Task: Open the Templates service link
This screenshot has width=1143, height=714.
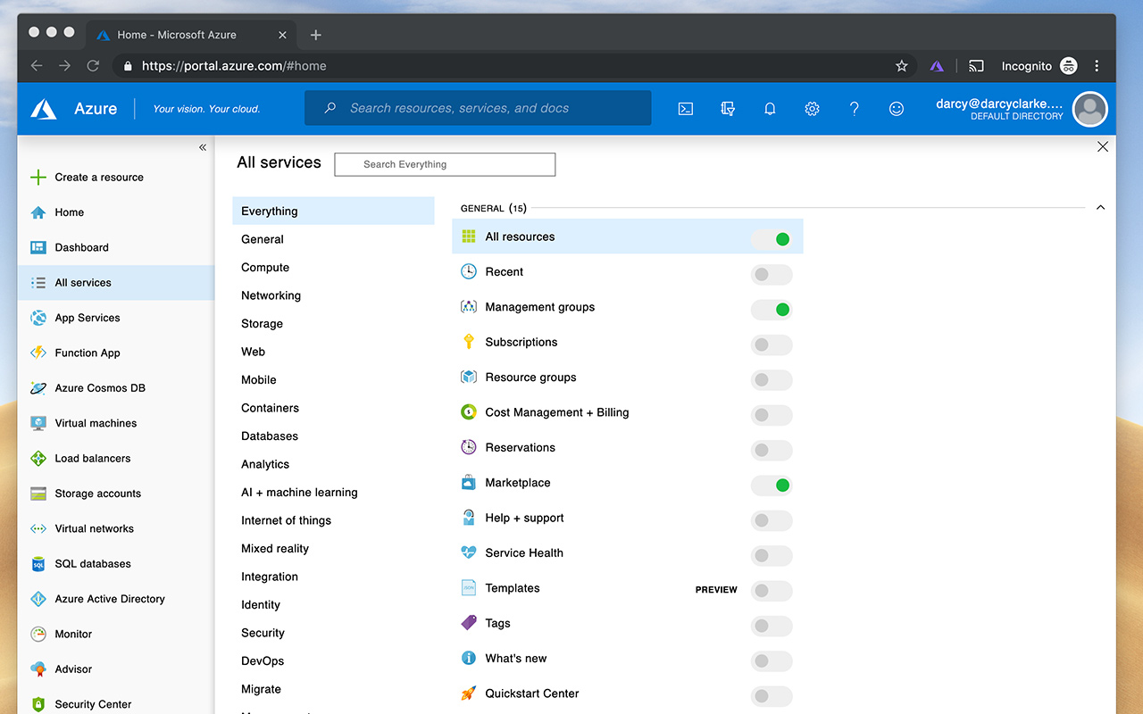Action: click(x=513, y=588)
